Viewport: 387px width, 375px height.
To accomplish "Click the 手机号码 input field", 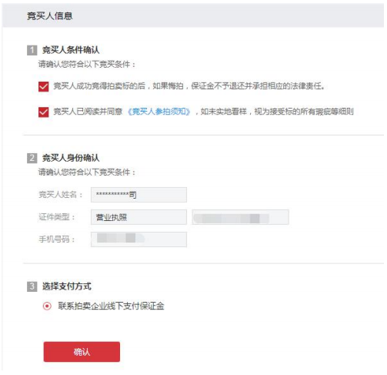I will pyautogui.click(x=138, y=239).
